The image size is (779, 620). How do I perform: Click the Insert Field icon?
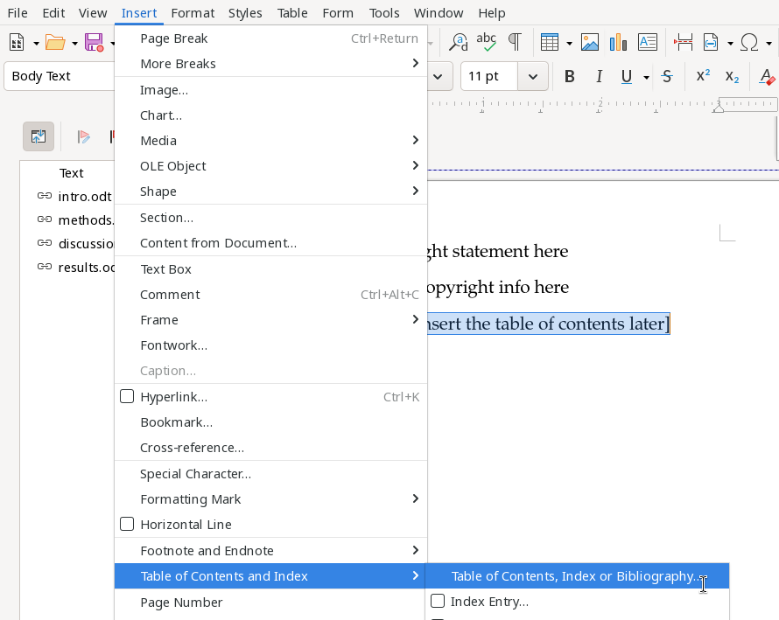pyautogui.click(x=711, y=43)
